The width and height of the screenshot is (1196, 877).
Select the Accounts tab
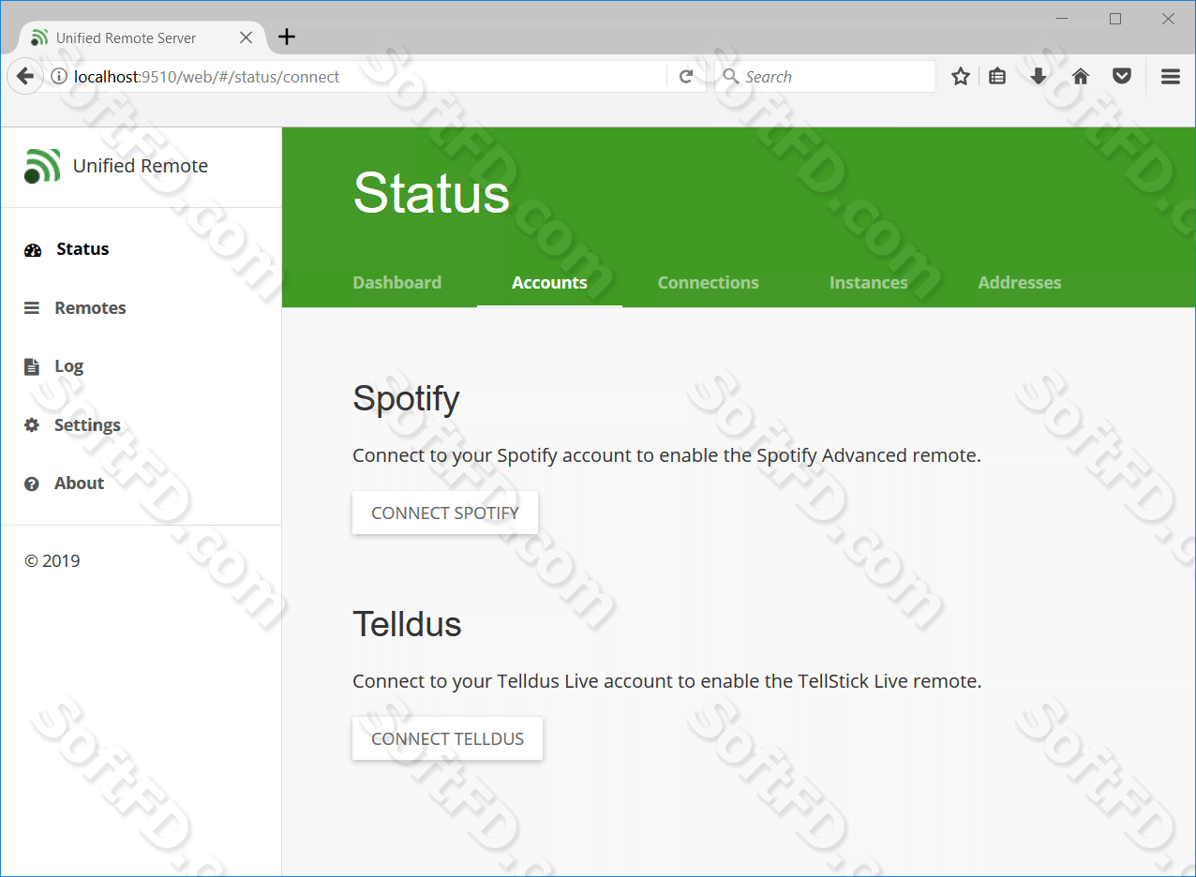click(x=549, y=282)
